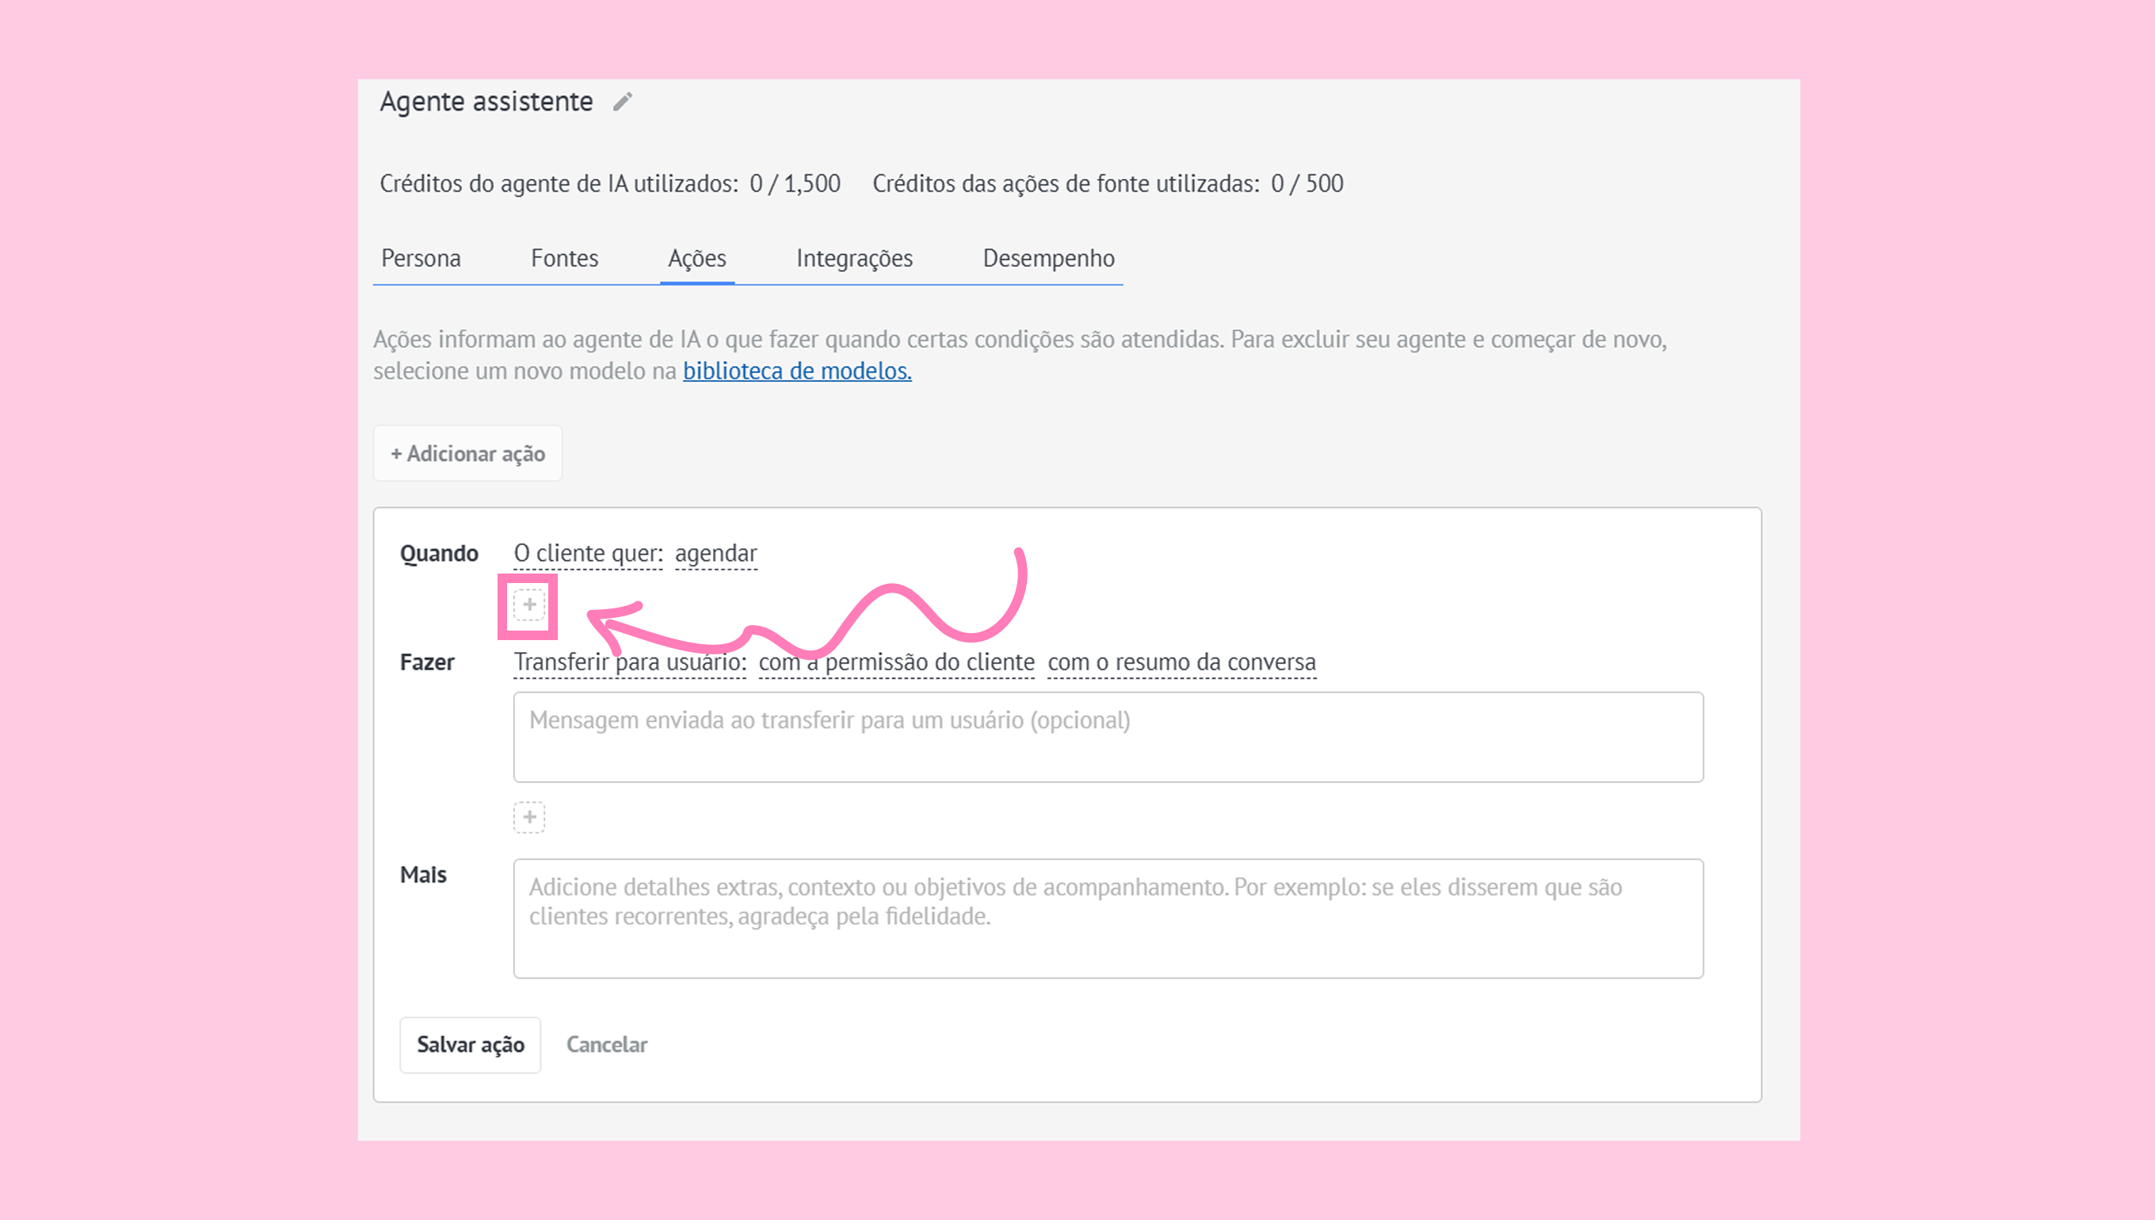Click the plus icon under Quando condition
The width and height of the screenshot is (2155, 1220).
click(528, 604)
